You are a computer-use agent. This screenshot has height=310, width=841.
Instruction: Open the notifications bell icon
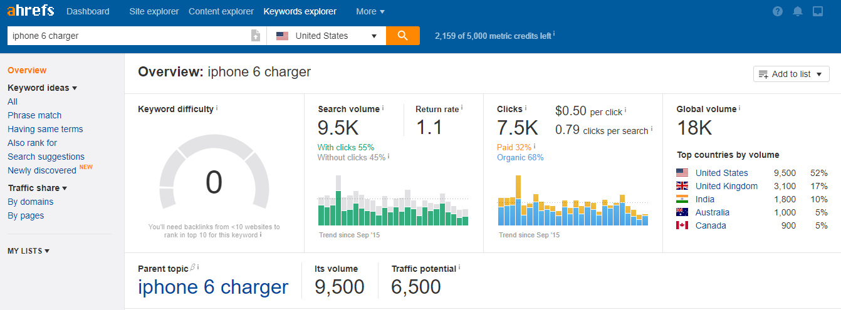pos(797,11)
